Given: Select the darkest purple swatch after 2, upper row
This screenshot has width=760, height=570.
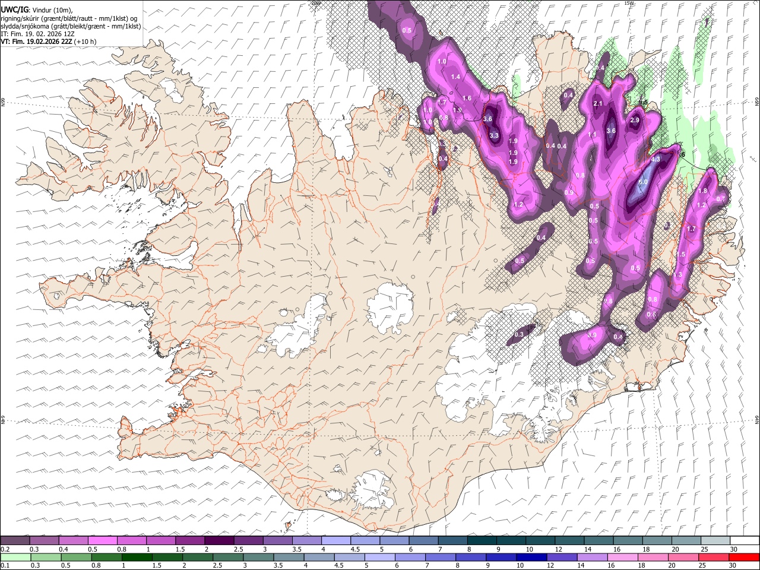Looking at the screenshot, I should (x=219, y=540).
